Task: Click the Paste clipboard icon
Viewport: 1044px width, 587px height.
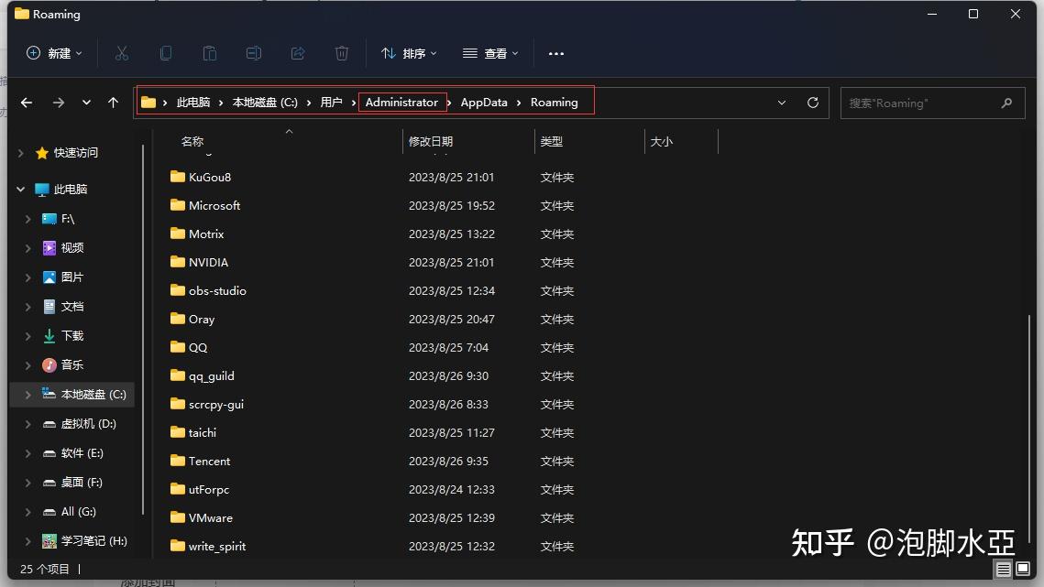Action: click(x=210, y=53)
